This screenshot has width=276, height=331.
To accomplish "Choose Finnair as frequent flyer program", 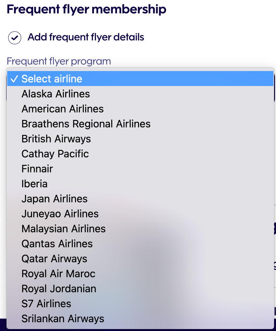I will click(x=140, y=169).
